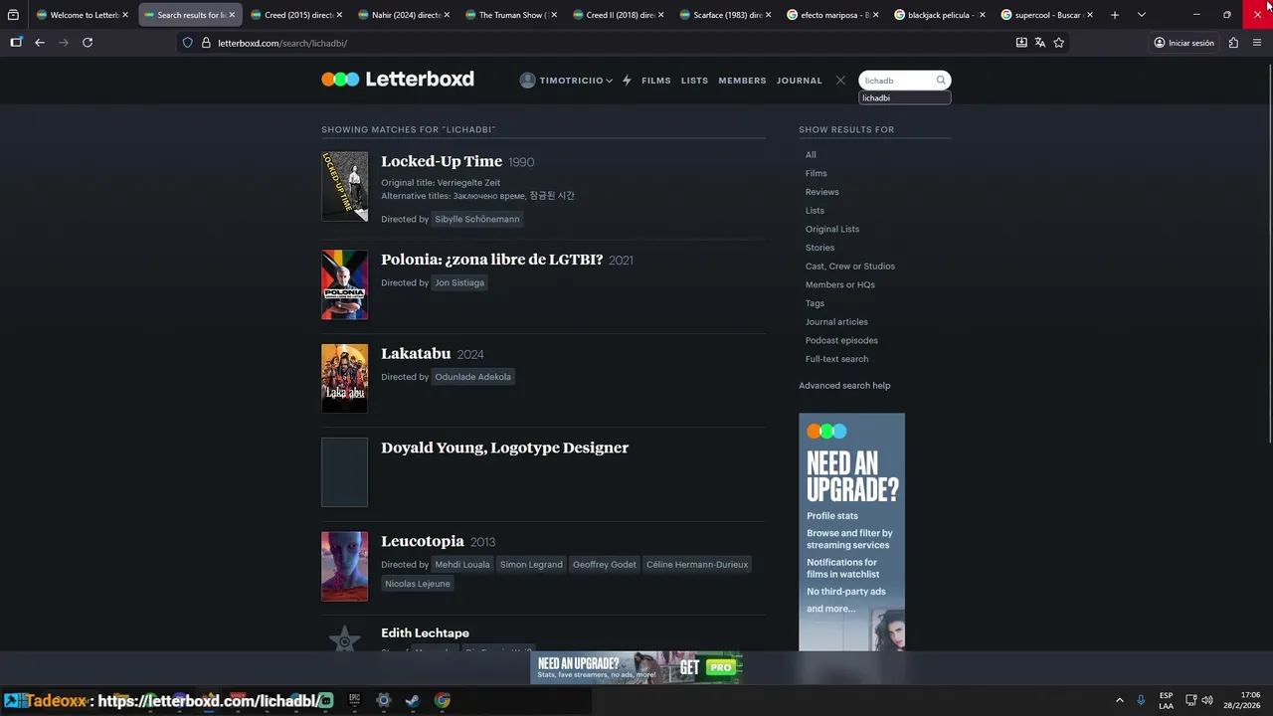Open the Leucotopia poster
This screenshot has width=1273, height=716.
[344, 566]
